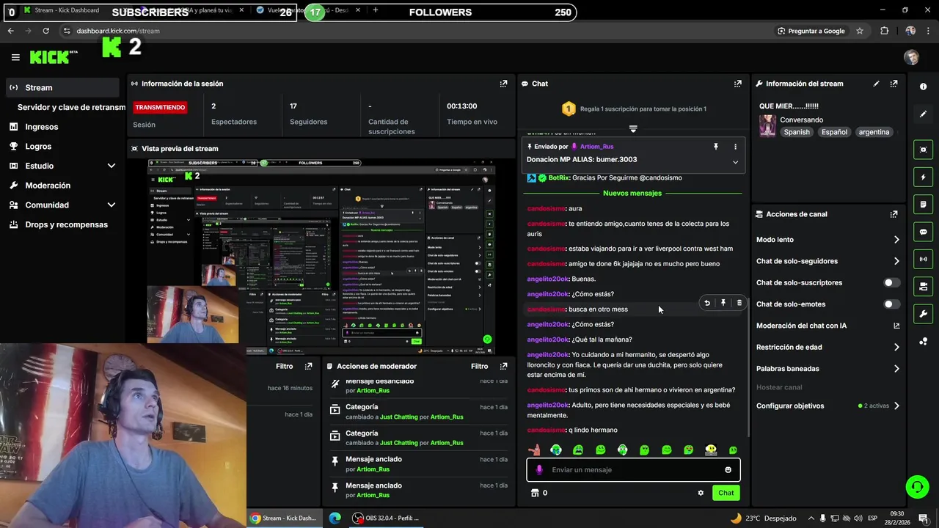Screen dimensions: 939x528
Task: Expand the pinned message with chevron
Action: (735, 162)
